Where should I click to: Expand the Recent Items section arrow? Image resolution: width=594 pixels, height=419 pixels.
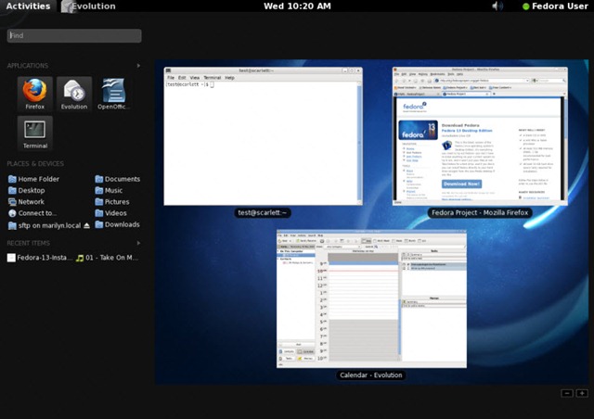[139, 243]
